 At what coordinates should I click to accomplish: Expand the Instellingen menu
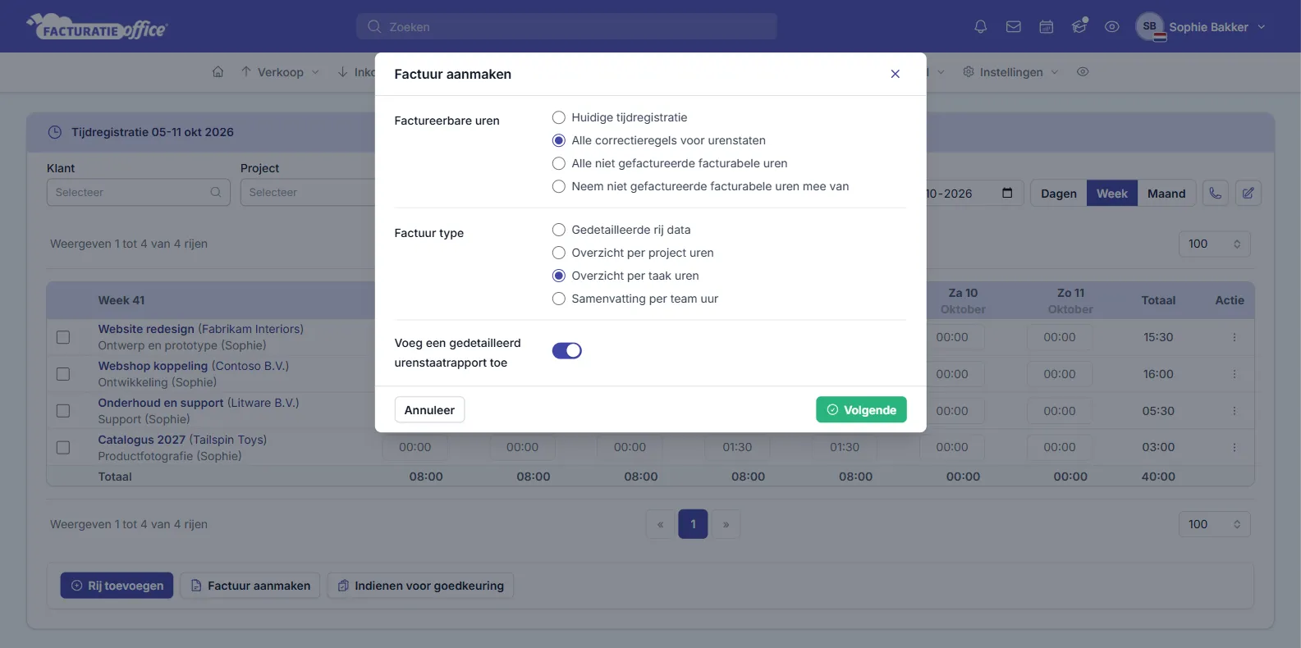(1010, 72)
